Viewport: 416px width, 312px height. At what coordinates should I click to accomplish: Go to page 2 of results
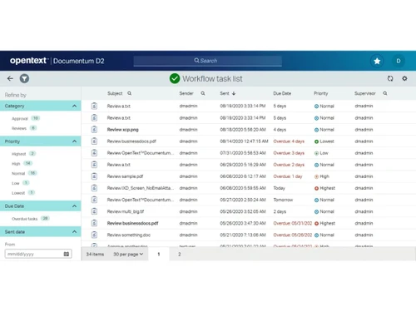180,254
